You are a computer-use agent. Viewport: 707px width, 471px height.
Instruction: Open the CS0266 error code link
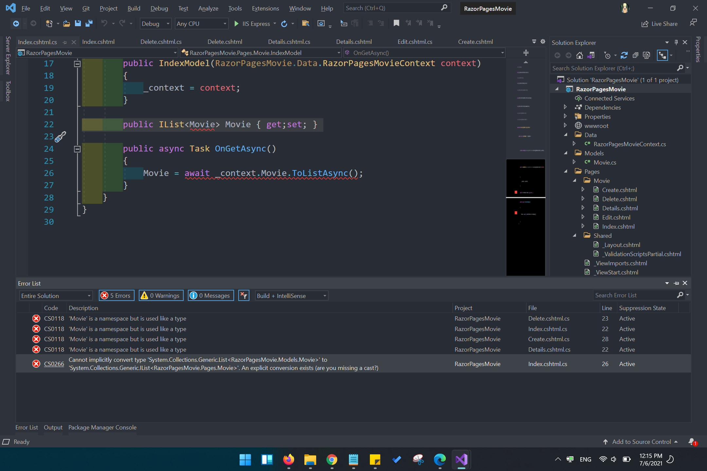[x=54, y=364]
